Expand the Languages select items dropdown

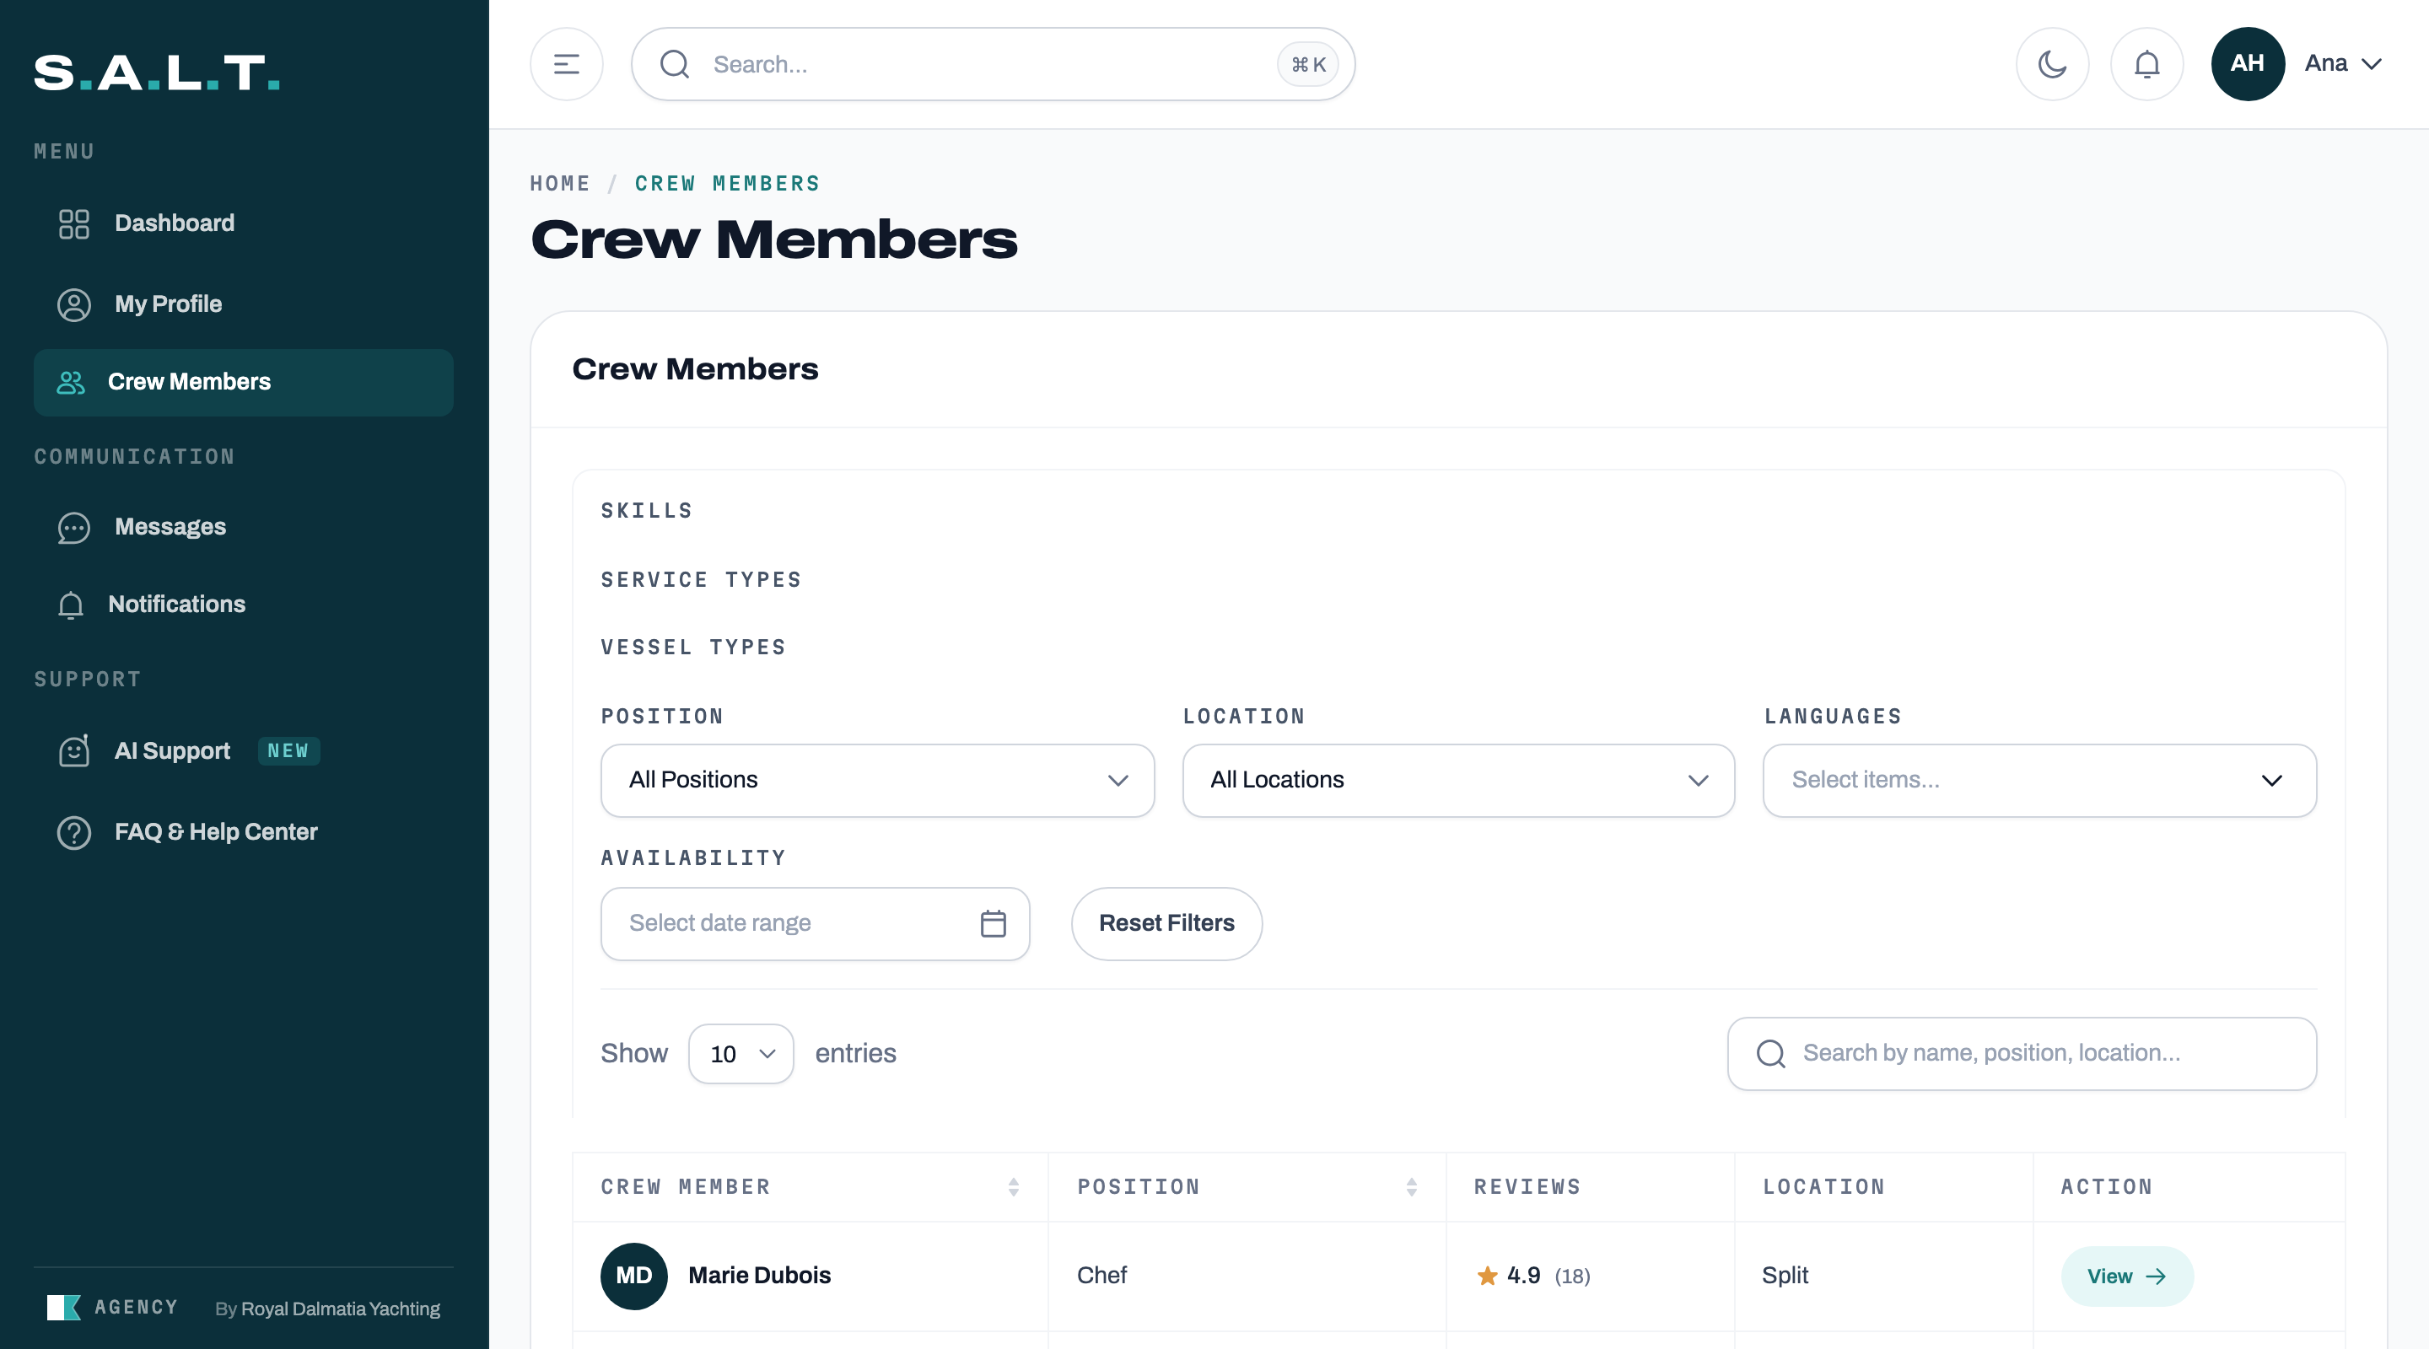point(2039,781)
